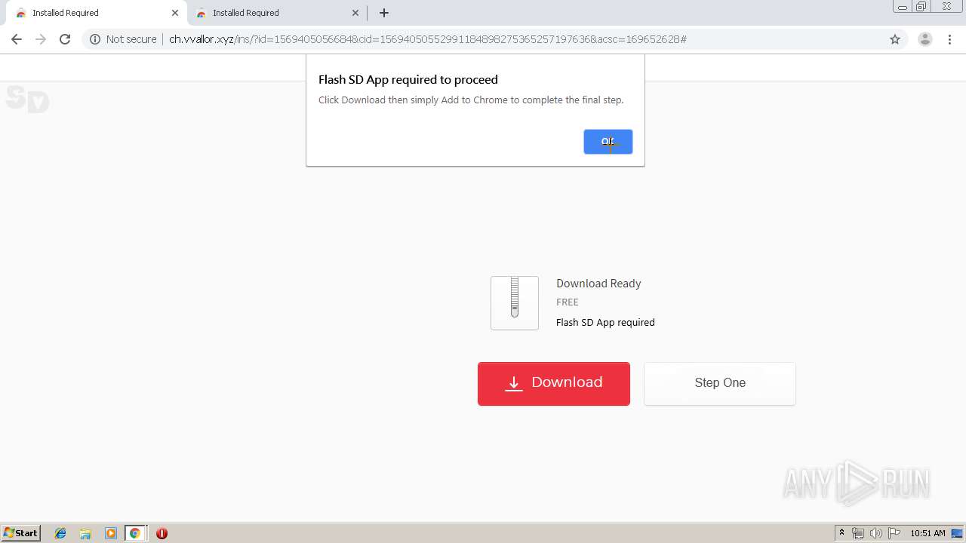Click the address bar URL
The height and width of the screenshot is (543, 966).
click(x=427, y=39)
